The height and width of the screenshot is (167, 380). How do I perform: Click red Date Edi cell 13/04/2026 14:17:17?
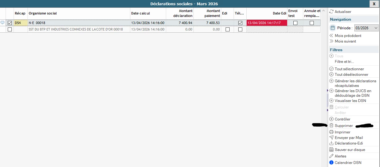coord(267,23)
